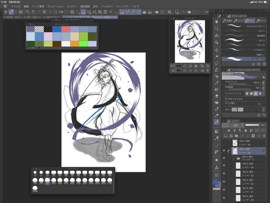Screen dimensions: 270x203
Task: Show layer 39 via visibility box
Action: pyautogui.click(x=224, y=143)
